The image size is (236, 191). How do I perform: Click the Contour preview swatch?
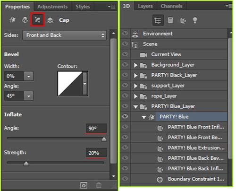(x=70, y=84)
